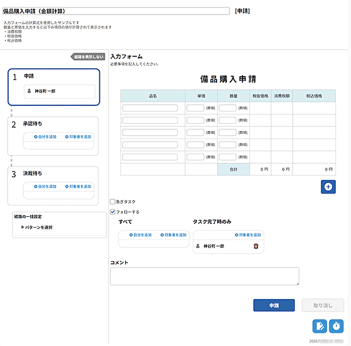Viewport: 351px width, 346px height.
Task: Click the 税抜価格 column header
Action: [x=260, y=96]
